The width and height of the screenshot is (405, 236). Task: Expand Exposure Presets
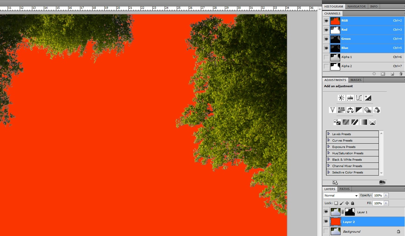point(329,147)
